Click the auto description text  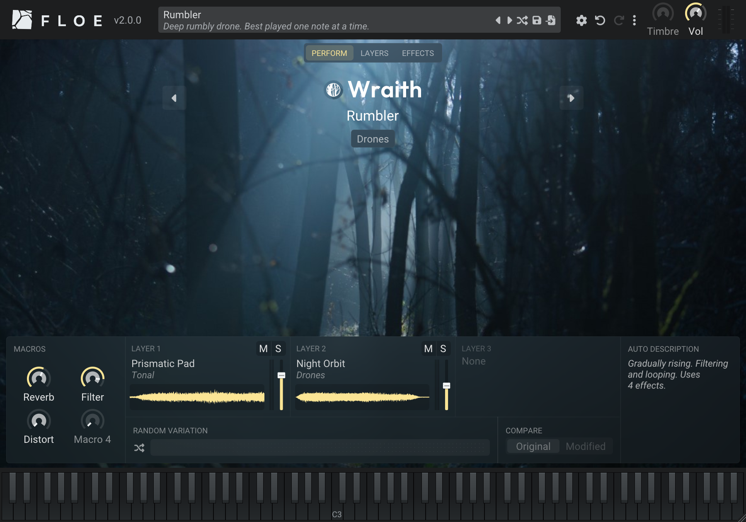(678, 375)
